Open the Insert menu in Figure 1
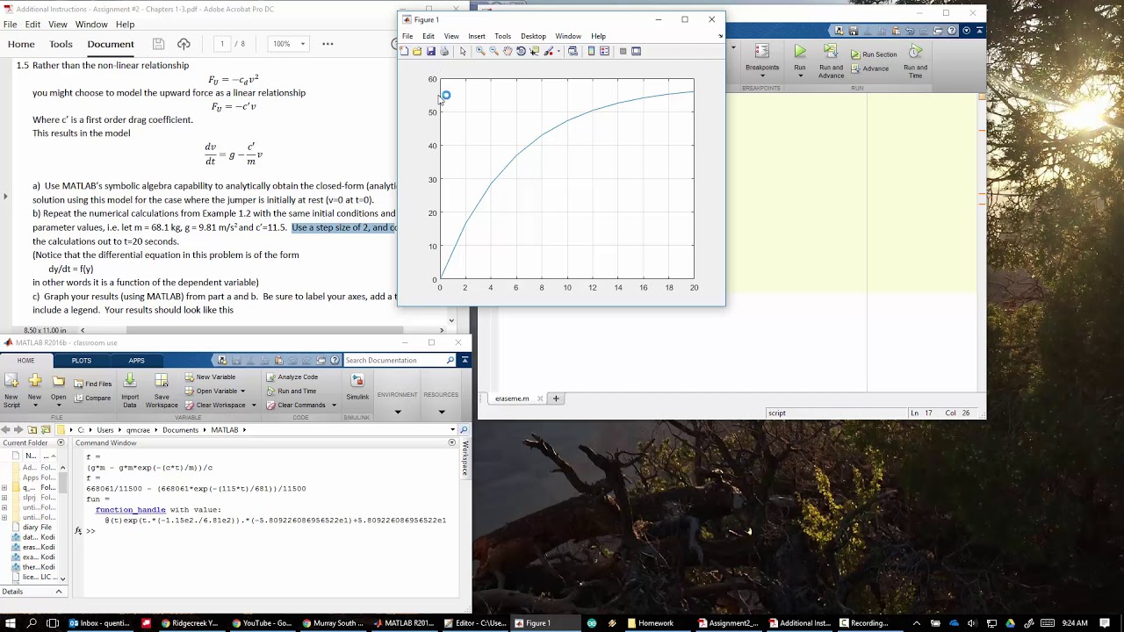1124x632 pixels. click(477, 36)
